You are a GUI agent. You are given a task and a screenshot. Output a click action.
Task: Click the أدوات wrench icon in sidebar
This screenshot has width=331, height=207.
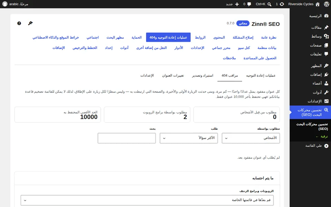pyautogui.click(x=327, y=92)
